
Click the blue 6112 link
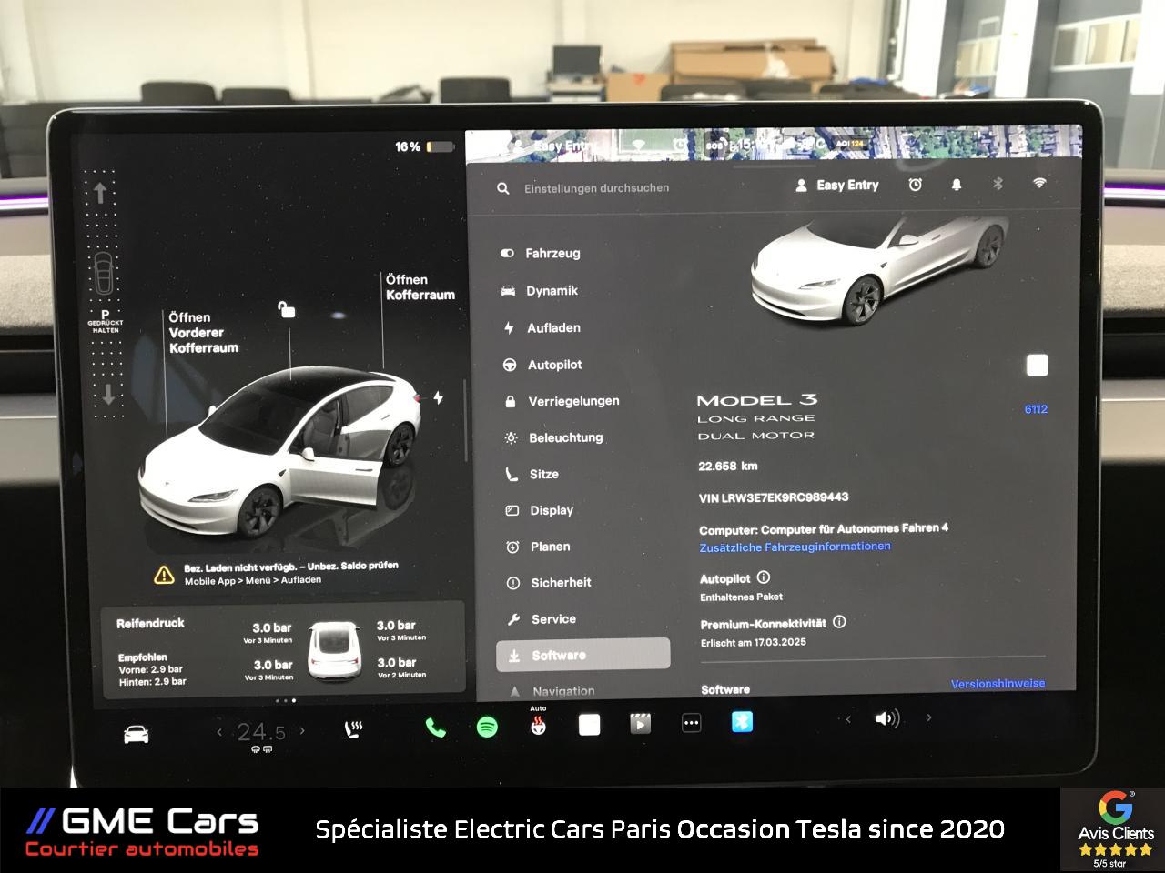pos(1036,409)
